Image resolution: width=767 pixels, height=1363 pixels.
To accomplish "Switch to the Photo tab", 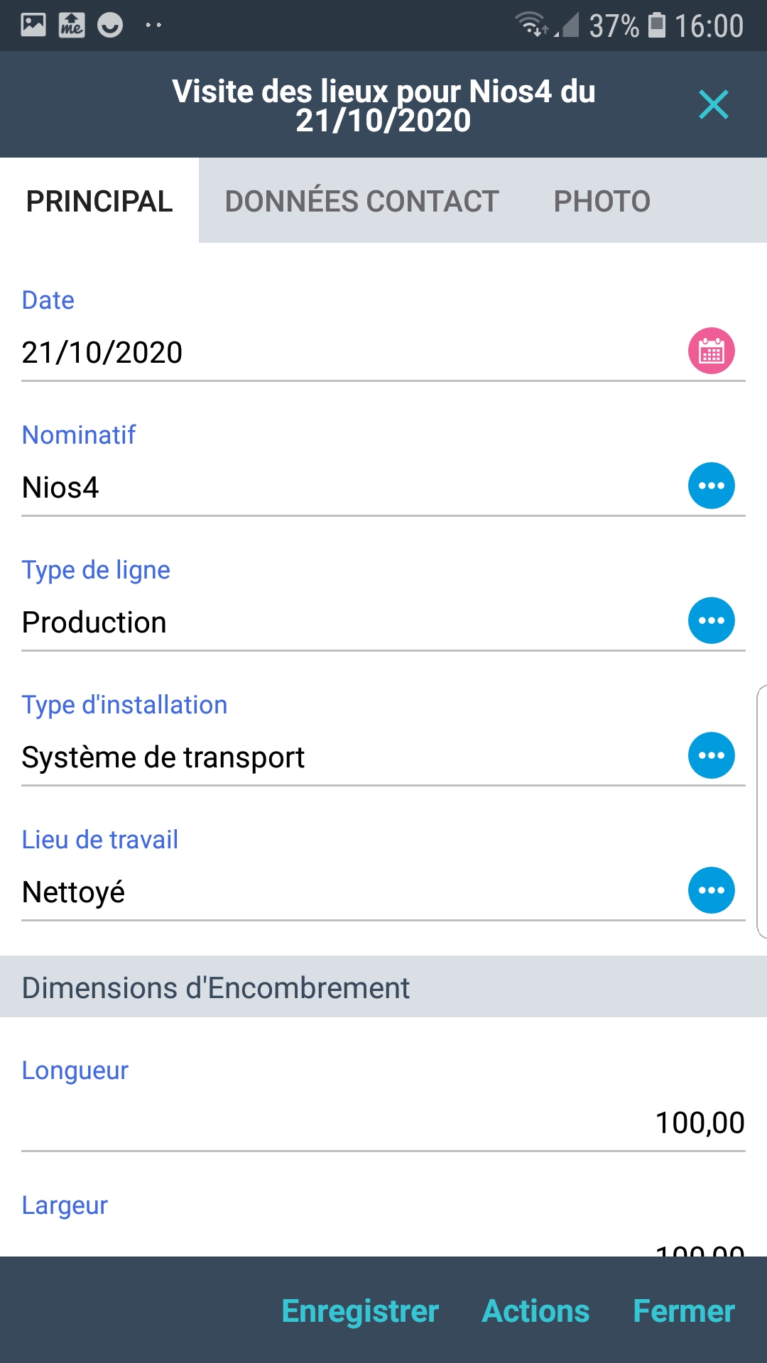I will [602, 201].
